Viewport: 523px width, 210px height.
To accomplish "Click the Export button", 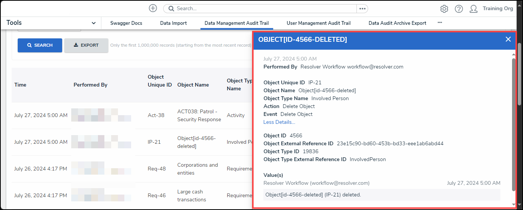I will (x=86, y=45).
